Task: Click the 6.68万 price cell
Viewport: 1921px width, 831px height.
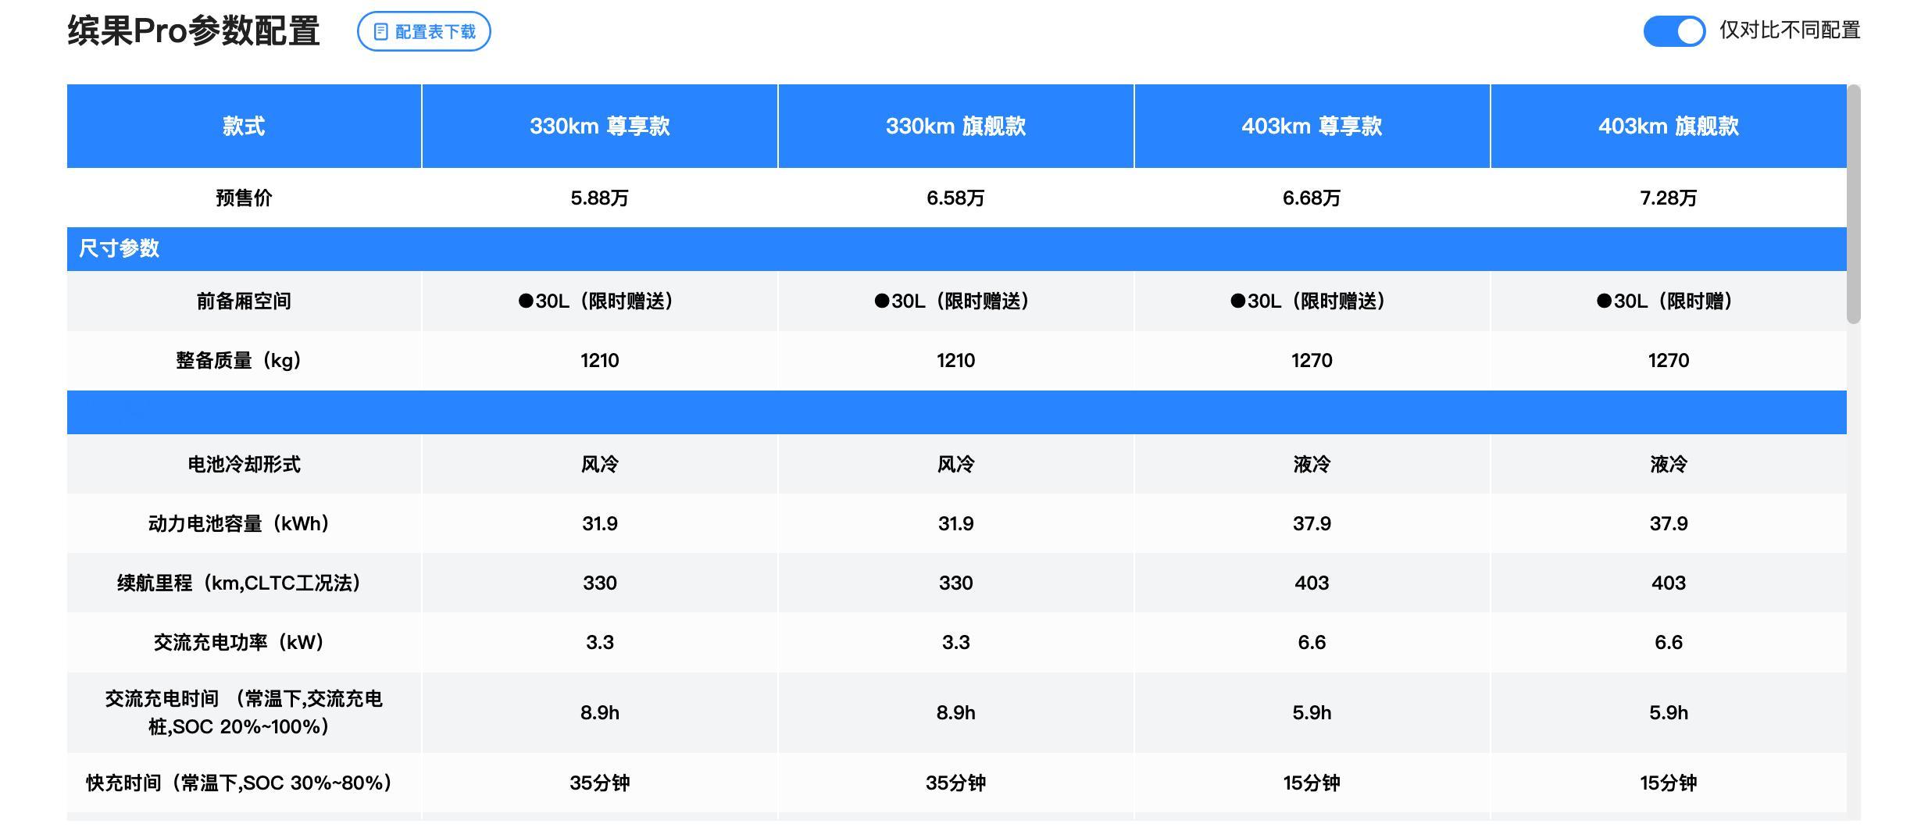Action: [1312, 198]
